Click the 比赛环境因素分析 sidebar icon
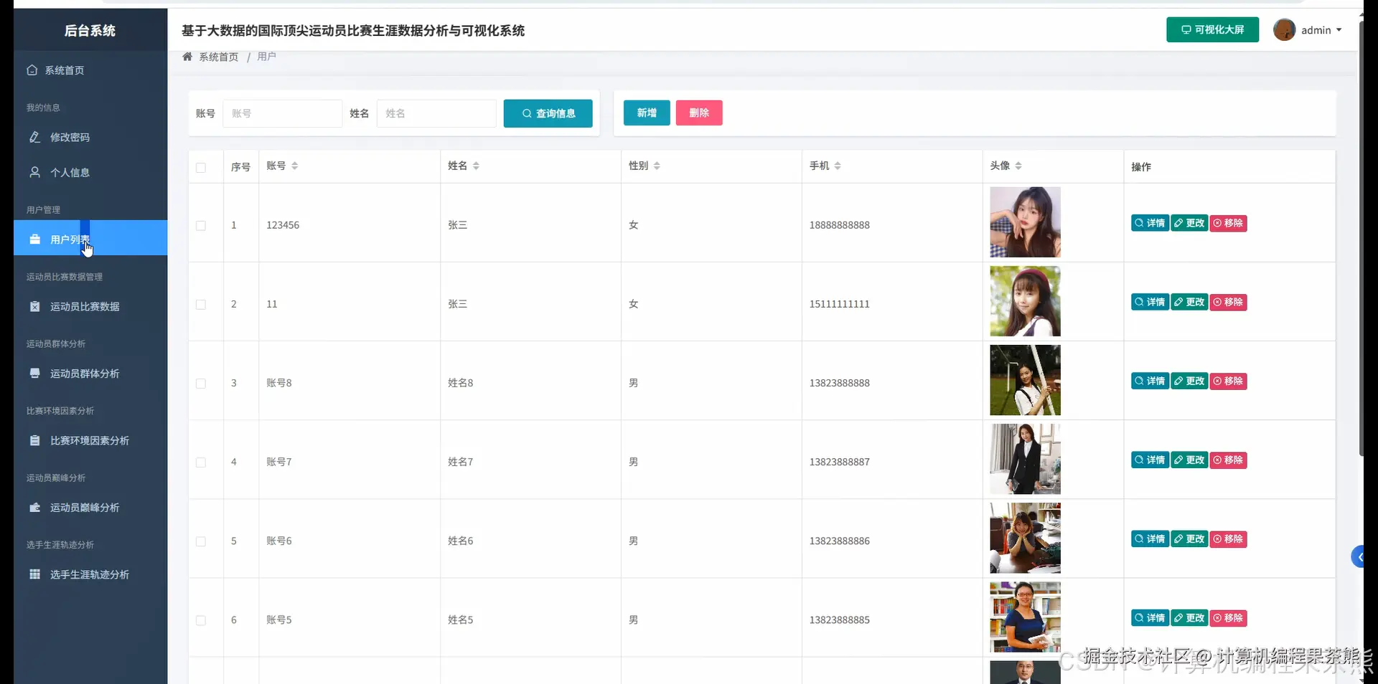Screen dimensions: 1378x684 34,440
